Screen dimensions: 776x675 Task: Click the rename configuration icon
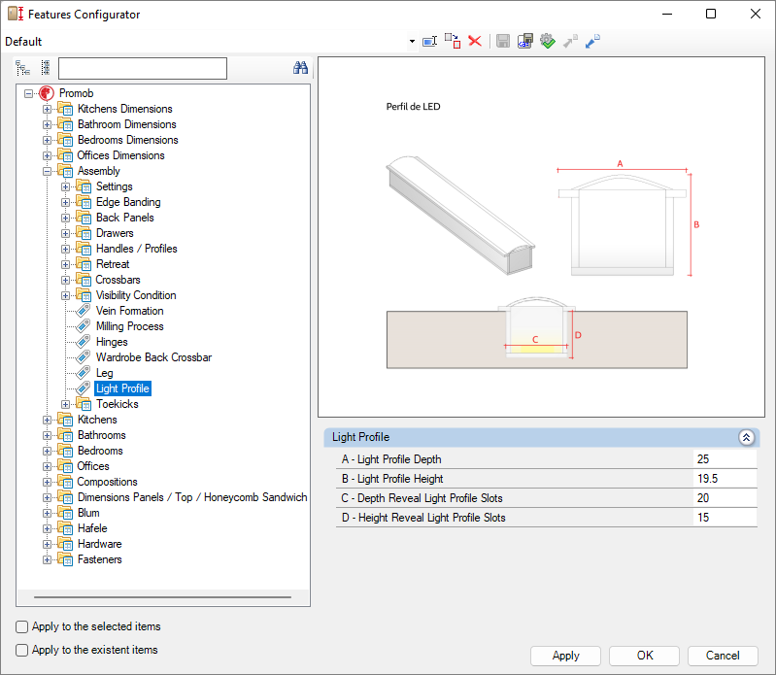pyautogui.click(x=429, y=42)
